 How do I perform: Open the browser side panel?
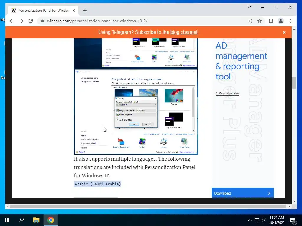271,21
